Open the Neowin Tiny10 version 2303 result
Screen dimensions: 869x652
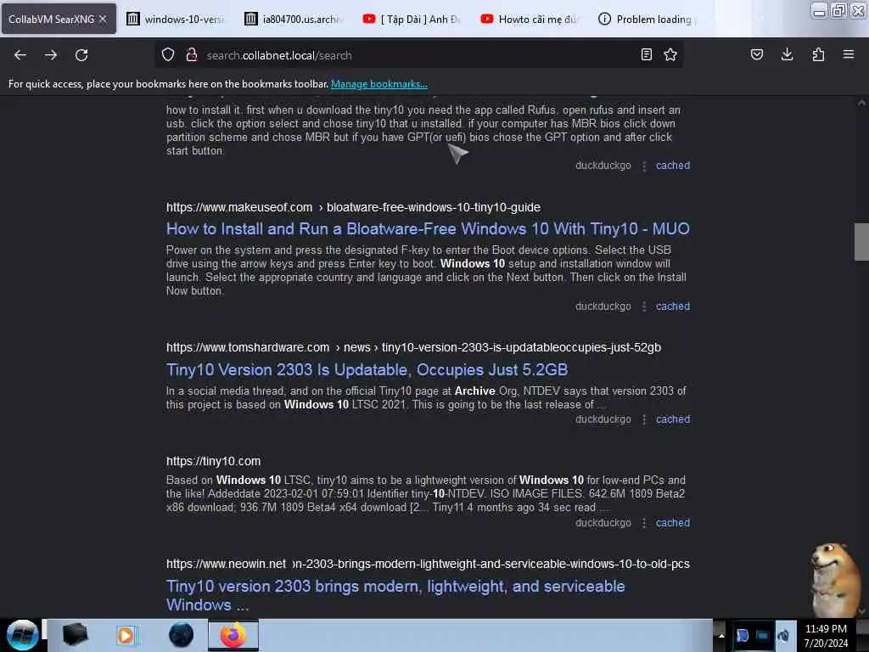click(395, 595)
